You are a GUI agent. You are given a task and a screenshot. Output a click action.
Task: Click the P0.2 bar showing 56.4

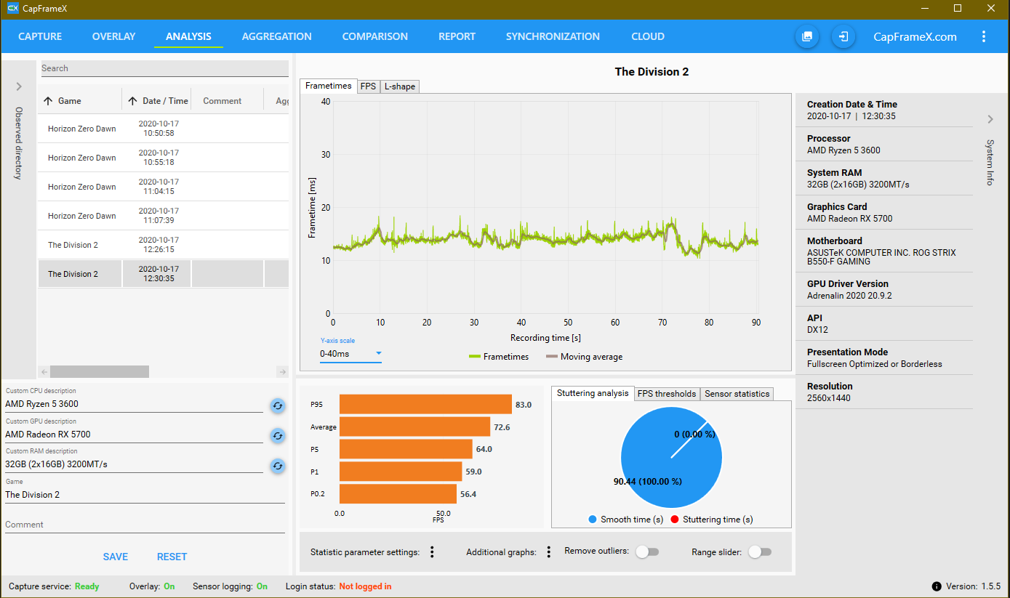coord(399,494)
